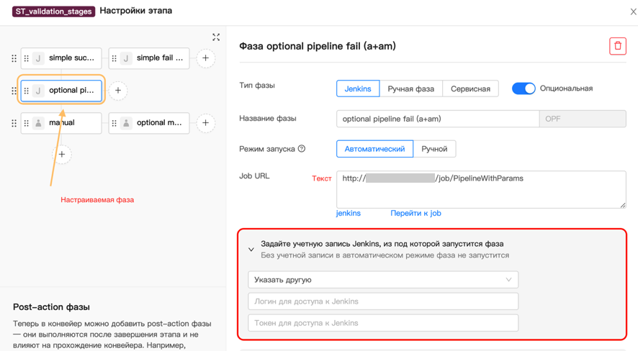This screenshot has width=638, height=351.
Task: Add new row with bottom plus button
Action: click(62, 154)
